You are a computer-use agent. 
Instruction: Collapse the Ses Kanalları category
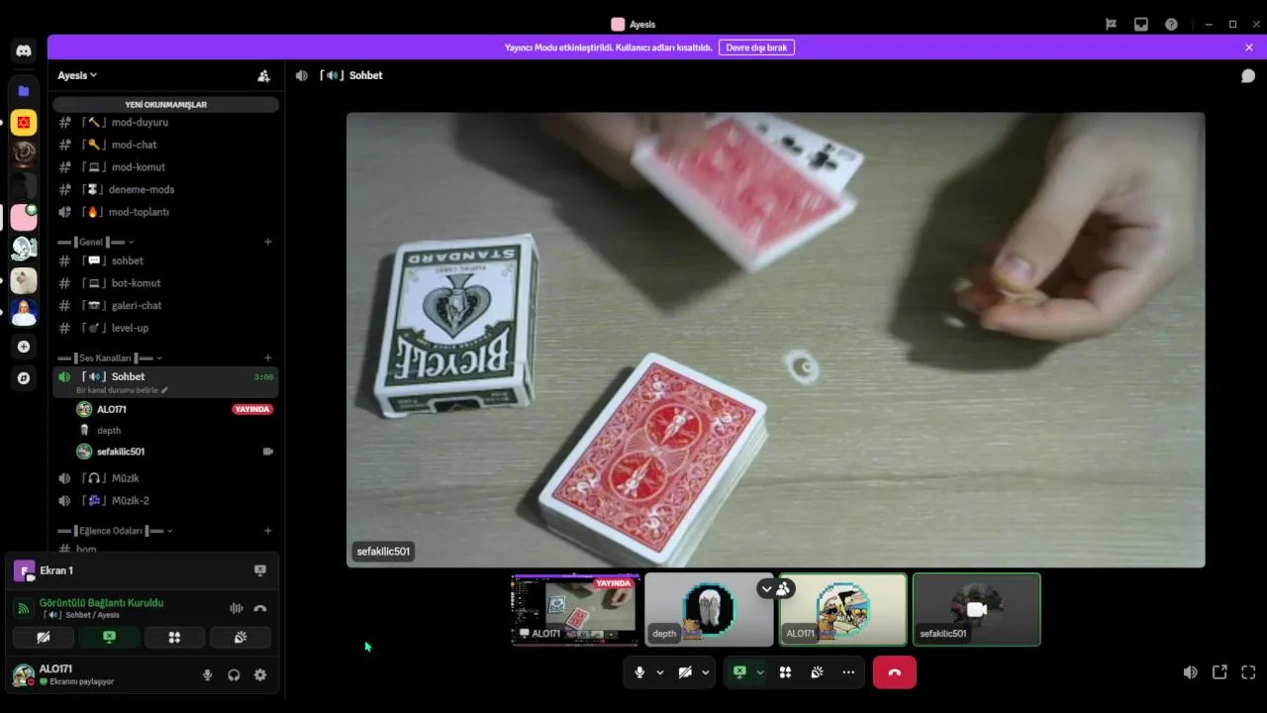point(110,357)
